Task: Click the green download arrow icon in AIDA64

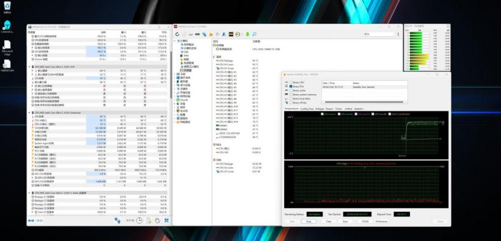Action: pyautogui.click(x=247, y=34)
